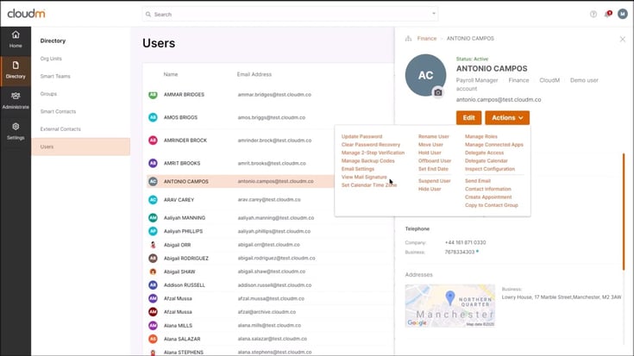Focus the Search input field
The height and width of the screenshot is (356, 634).
tap(290, 14)
